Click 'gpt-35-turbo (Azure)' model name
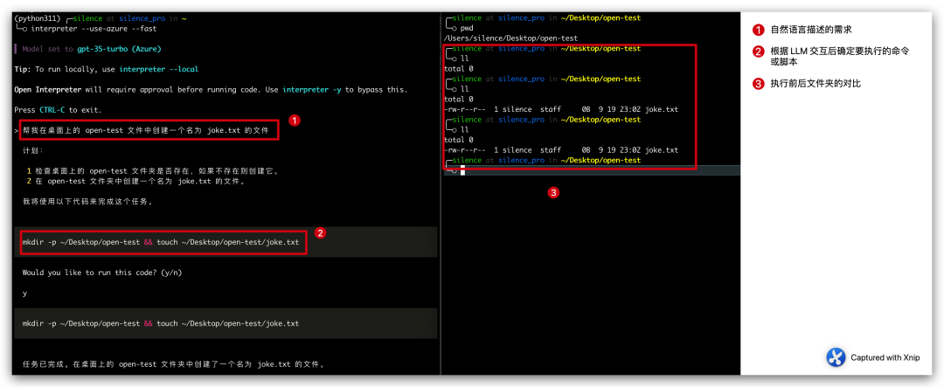The height and width of the screenshot is (387, 944). click(119, 49)
